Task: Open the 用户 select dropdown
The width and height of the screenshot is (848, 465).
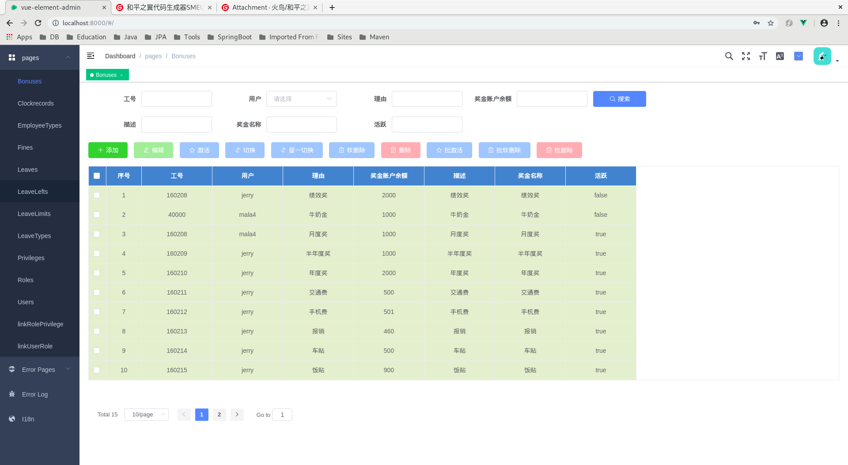Action: [302, 99]
